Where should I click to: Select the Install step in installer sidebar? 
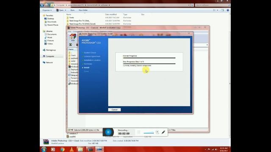coord(86,68)
